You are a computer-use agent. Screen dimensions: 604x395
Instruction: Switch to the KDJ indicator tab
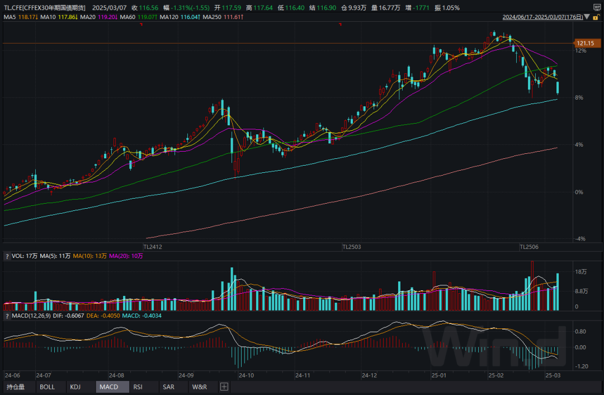click(x=75, y=387)
